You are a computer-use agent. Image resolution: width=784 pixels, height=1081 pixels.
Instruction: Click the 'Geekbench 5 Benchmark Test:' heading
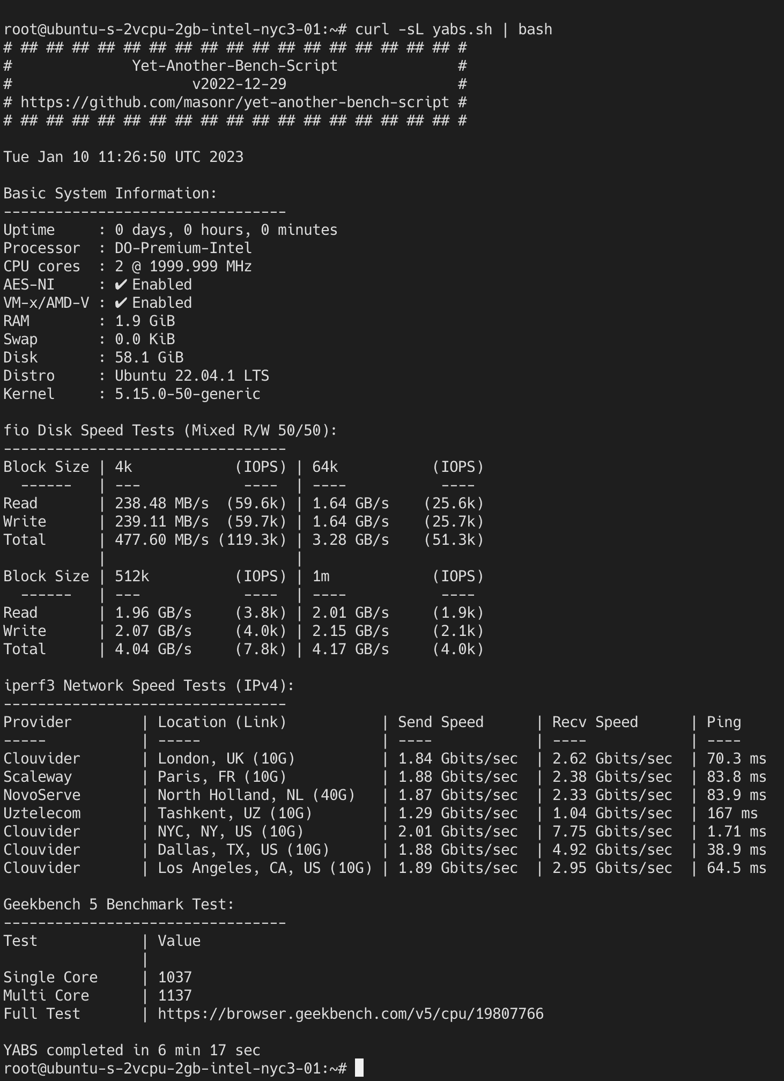click(119, 905)
